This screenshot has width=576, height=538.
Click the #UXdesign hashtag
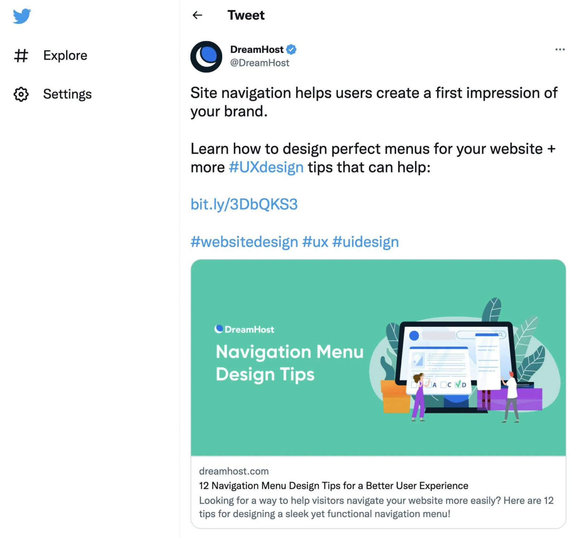(x=266, y=167)
